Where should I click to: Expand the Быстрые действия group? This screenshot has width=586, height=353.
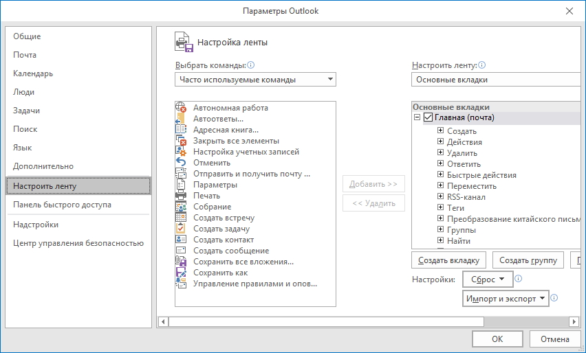441,174
